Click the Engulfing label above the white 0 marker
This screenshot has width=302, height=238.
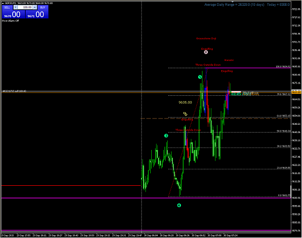[x=207, y=49]
